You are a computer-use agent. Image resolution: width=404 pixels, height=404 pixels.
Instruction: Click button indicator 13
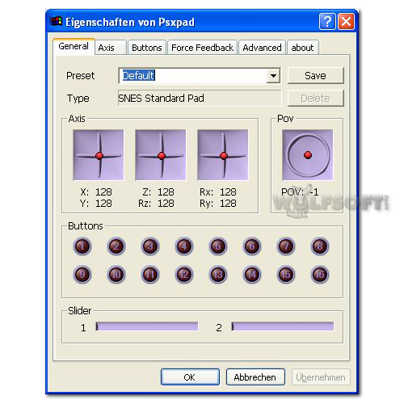click(218, 275)
